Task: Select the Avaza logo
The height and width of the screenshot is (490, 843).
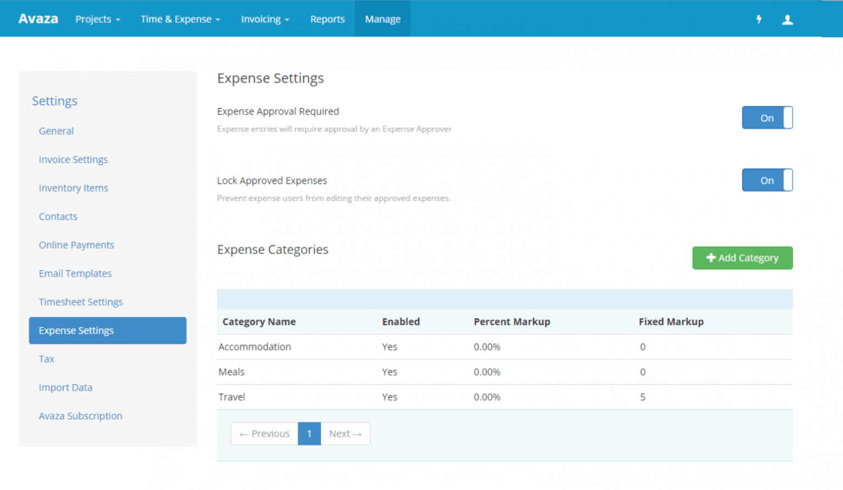Action: 38,18
